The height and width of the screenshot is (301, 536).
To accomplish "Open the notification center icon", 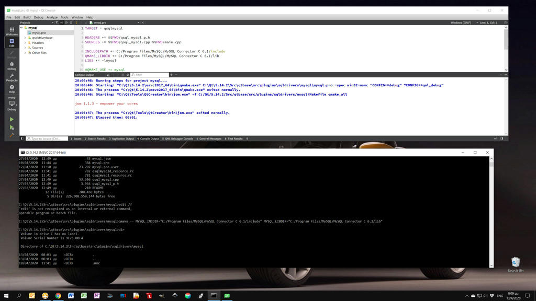I will click(x=528, y=296).
